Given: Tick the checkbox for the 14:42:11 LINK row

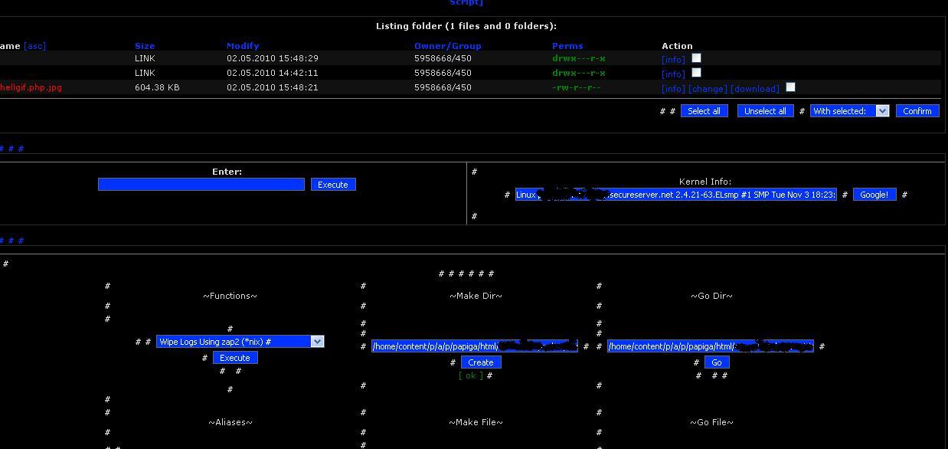Looking at the screenshot, I should 696,73.
